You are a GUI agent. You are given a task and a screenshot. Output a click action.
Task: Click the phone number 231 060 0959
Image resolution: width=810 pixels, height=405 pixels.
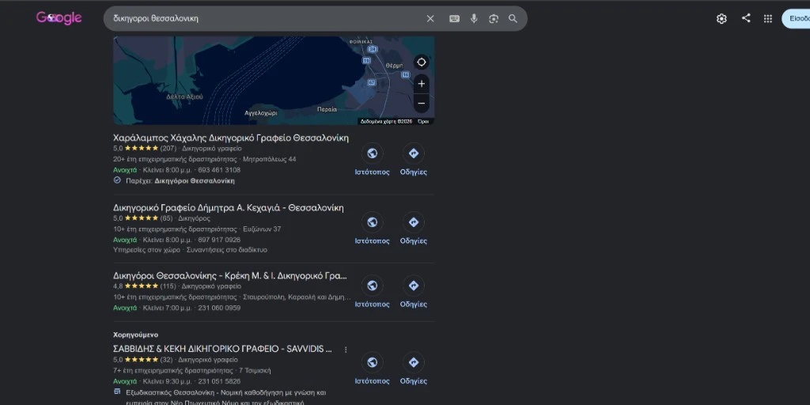pos(219,308)
